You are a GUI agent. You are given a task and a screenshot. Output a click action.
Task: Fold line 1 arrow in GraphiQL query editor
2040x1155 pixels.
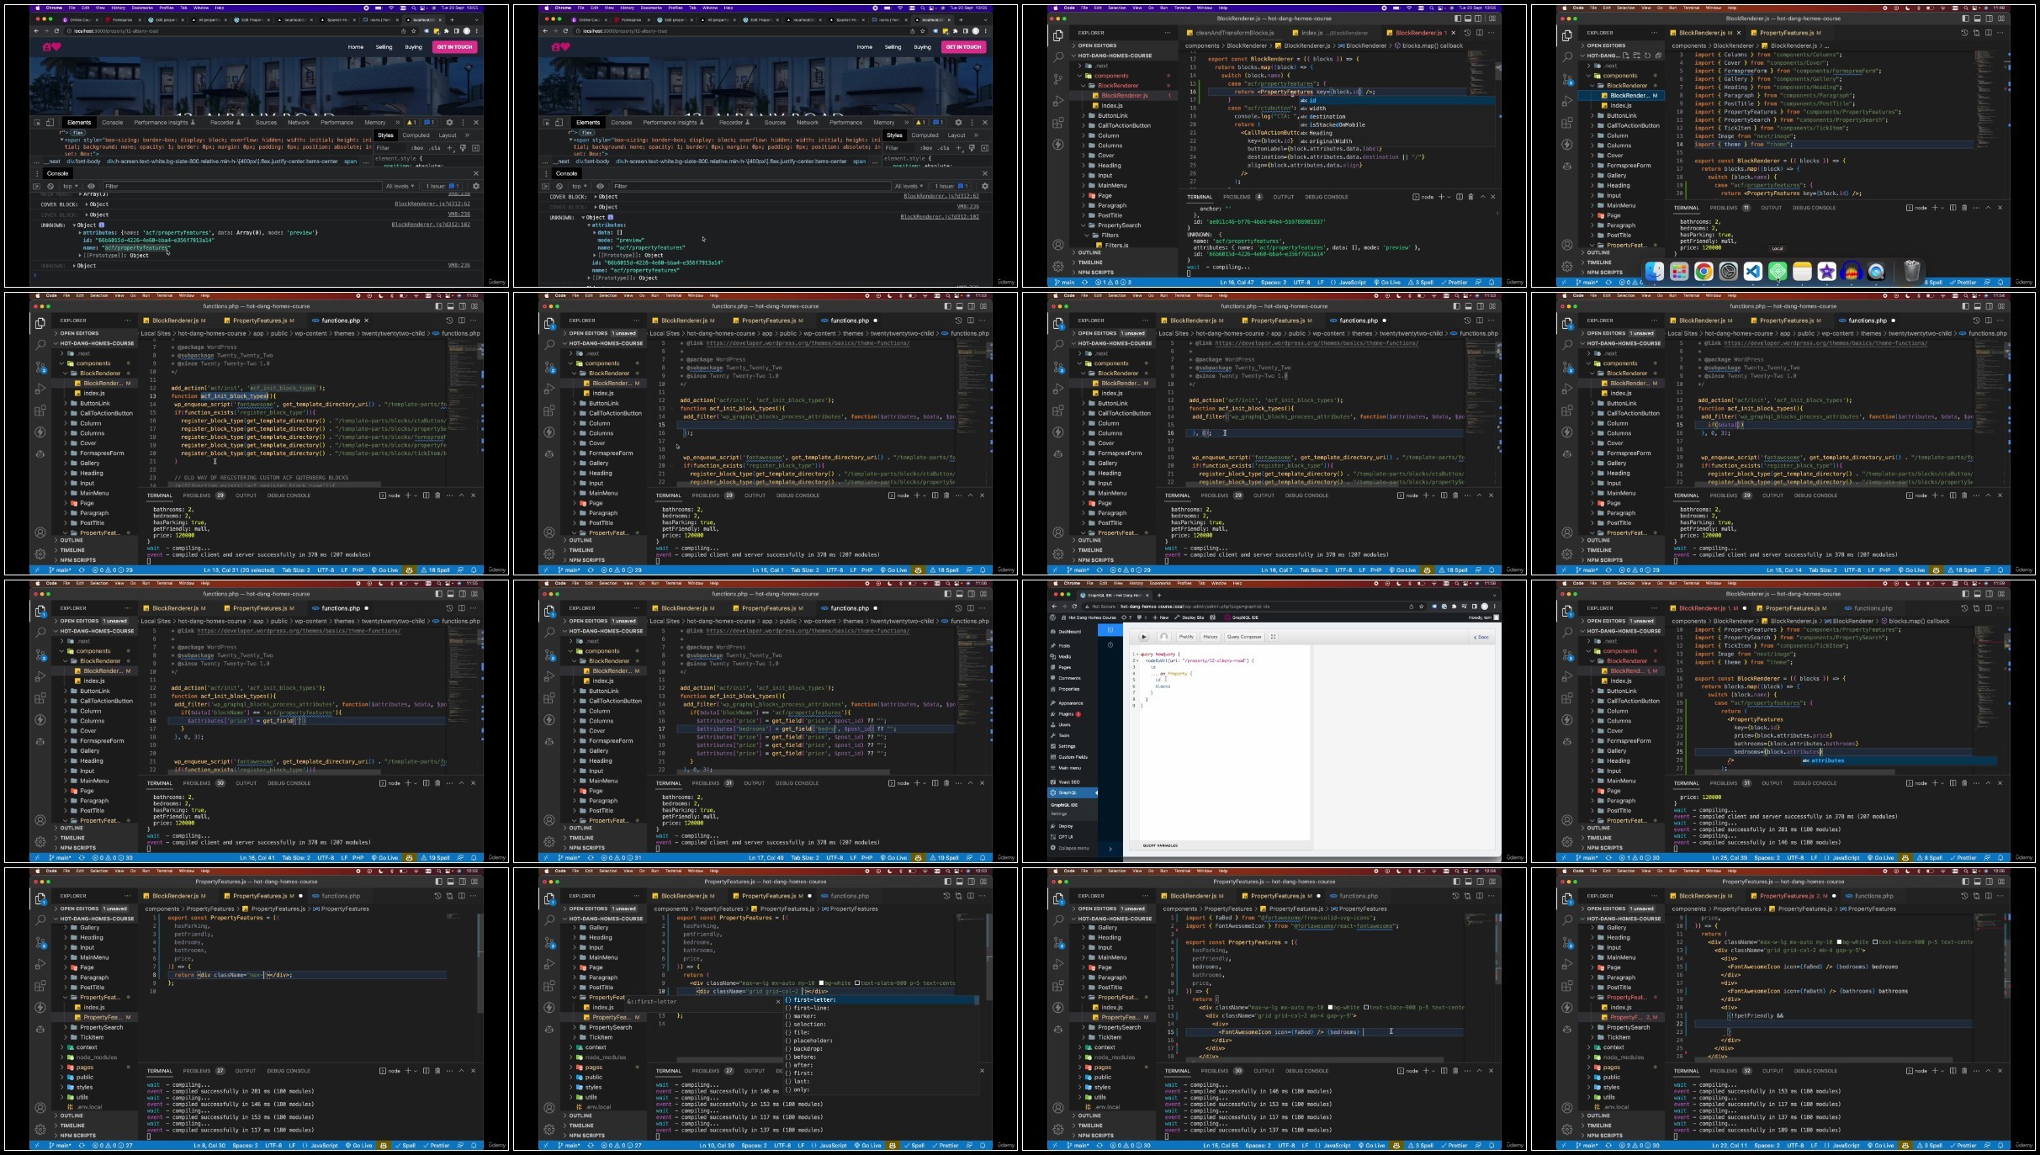click(1137, 654)
